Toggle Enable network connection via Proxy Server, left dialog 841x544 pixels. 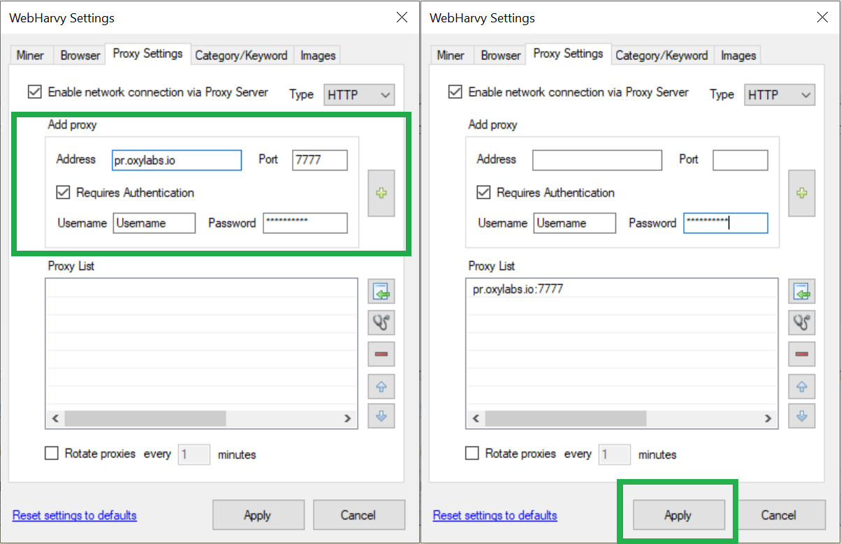click(34, 91)
